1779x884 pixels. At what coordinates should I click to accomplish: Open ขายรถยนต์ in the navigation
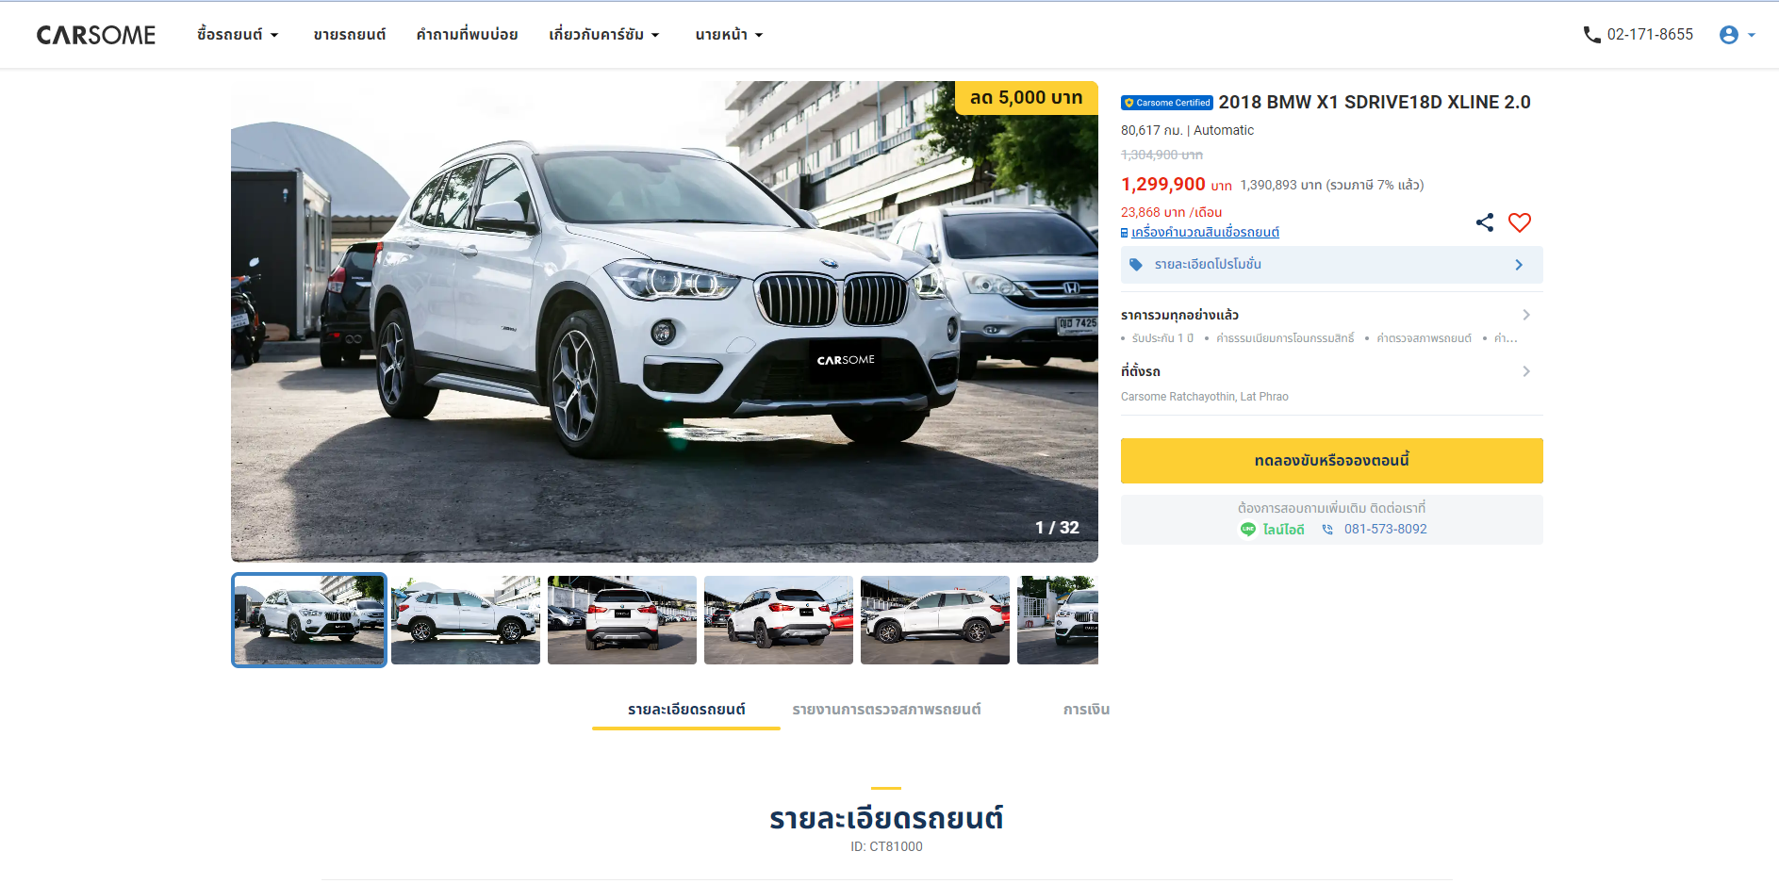coord(350,35)
